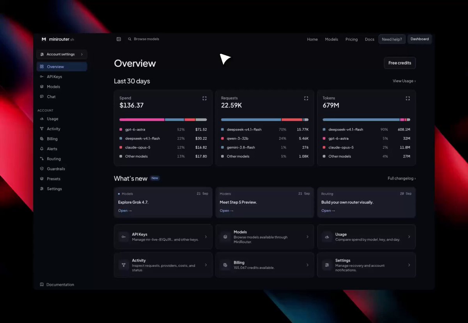This screenshot has height=323, width=468.
Task: Click the icon in Billing card
Action: 225,265
